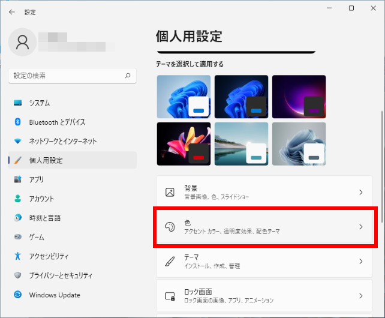Image resolution: width=385 pixels, height=318 pixels.
Task: Click the 色 palette icon
Action: 170,227
